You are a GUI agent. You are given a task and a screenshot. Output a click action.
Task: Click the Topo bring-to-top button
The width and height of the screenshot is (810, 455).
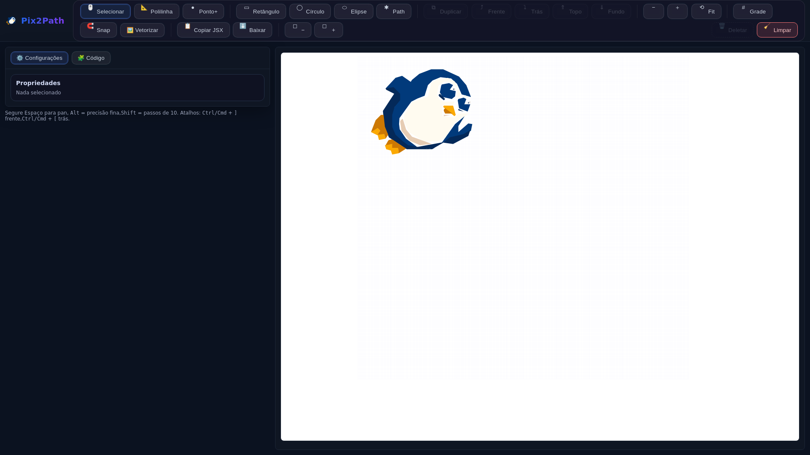coord(570,11)
